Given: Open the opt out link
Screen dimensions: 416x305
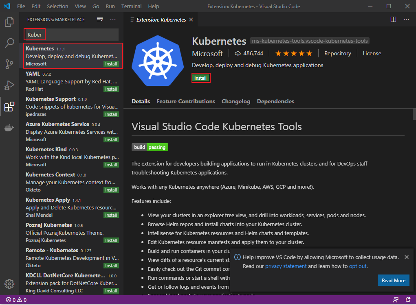Looking at the screenshot, I should 358,266.
